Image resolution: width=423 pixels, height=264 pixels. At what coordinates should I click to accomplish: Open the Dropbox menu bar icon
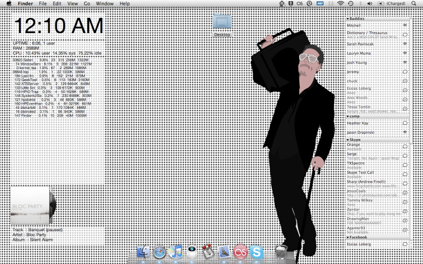point(291,3)
